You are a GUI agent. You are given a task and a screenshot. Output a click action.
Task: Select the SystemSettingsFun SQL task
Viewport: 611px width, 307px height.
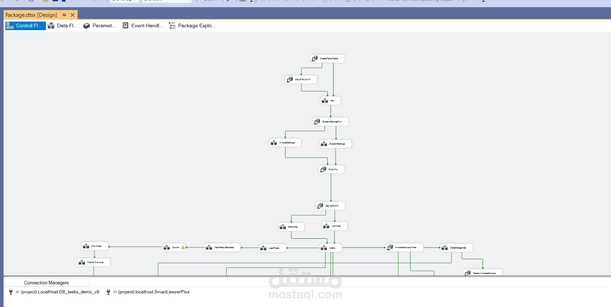[330, 122]
